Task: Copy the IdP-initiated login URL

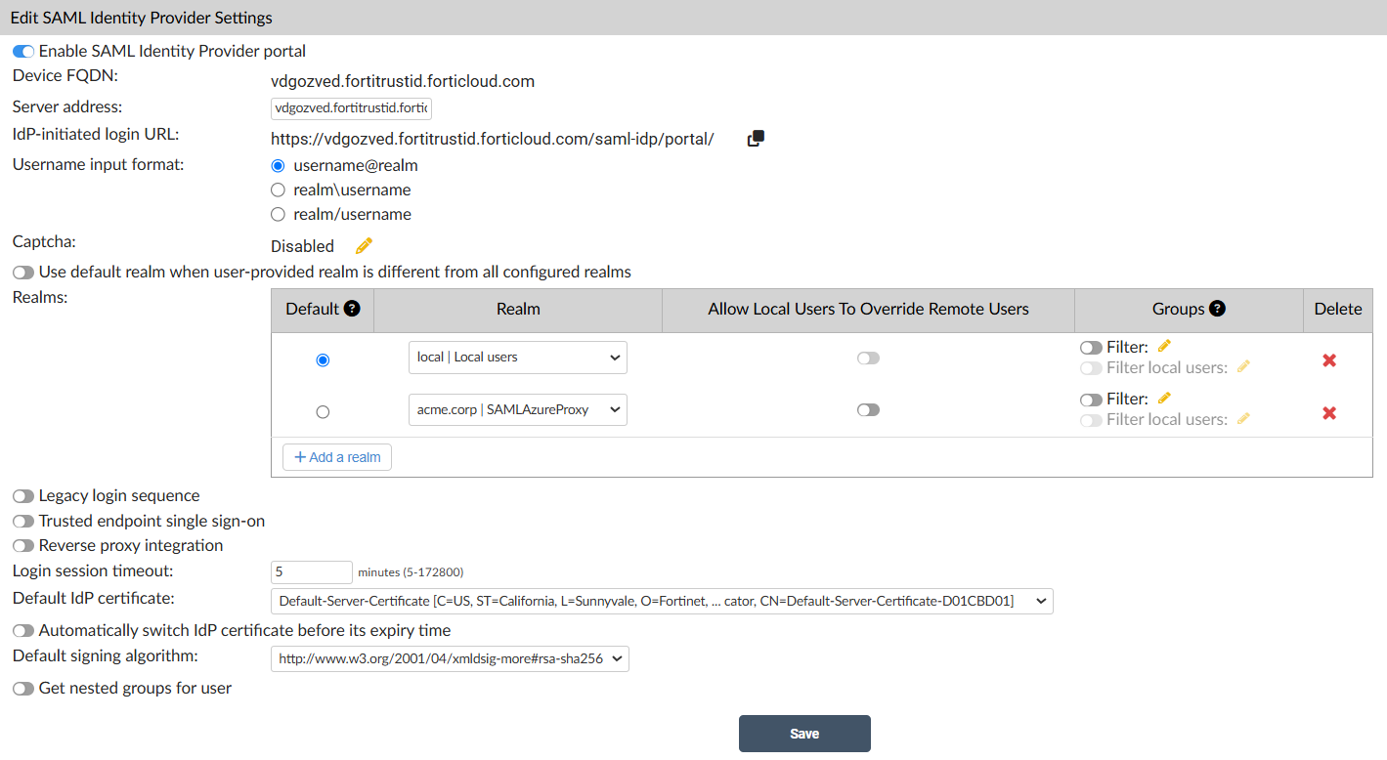Action: (x=755, y=138)
